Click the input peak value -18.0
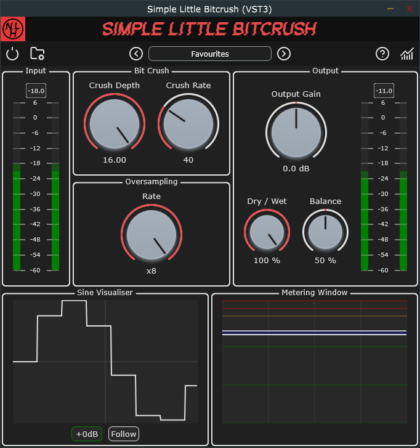 (36, 91)
